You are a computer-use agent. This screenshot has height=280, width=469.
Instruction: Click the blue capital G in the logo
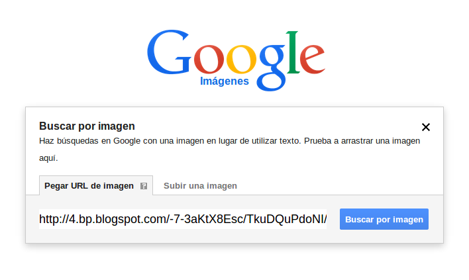pos(169,52)
